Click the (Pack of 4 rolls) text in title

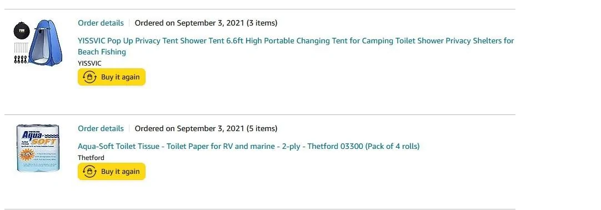coord(393,146)
